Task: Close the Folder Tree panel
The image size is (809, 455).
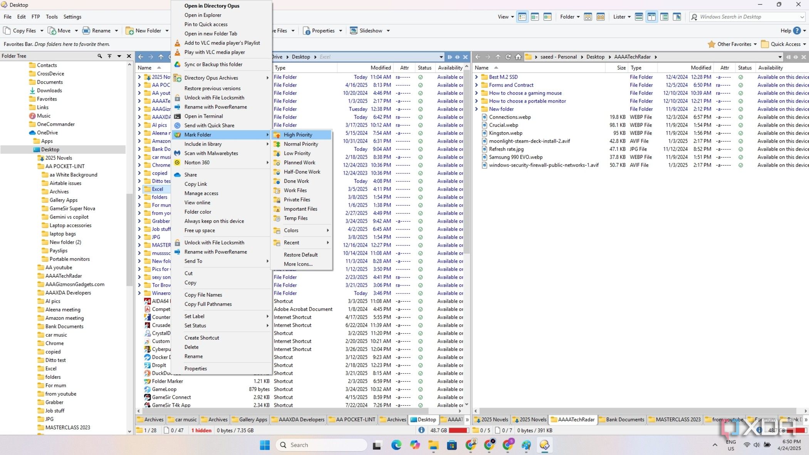Action: click(x=129, y=56)
